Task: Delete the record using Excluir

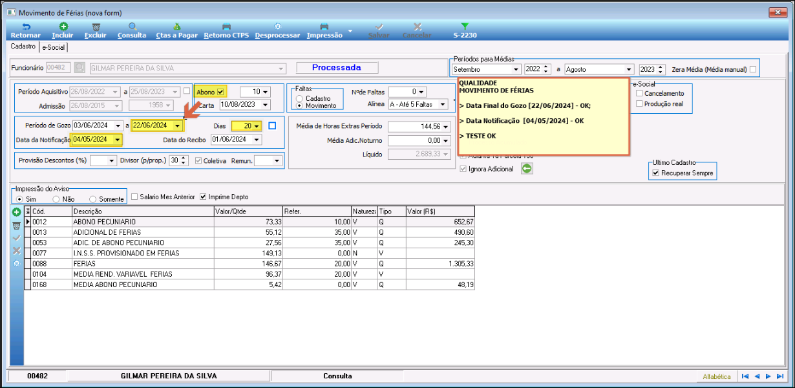Action: click(96, 30)
